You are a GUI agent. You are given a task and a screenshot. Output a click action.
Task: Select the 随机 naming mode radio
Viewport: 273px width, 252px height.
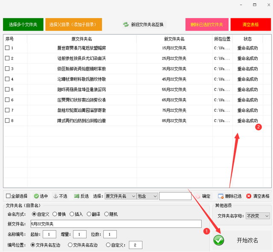pyautogui.click(x=106, y=214)
